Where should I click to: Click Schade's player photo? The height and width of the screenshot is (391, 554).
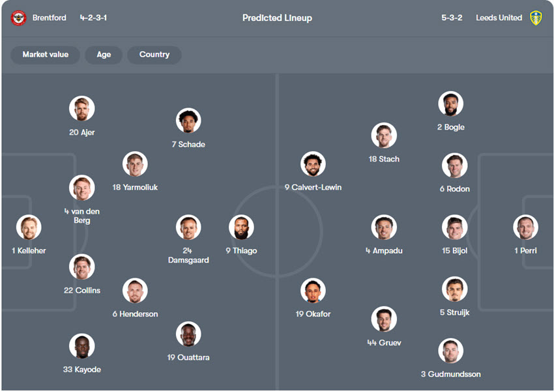coord(188,121)
